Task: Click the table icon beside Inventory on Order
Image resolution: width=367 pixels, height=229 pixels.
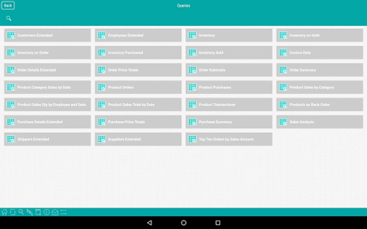Action: point(11,52)
